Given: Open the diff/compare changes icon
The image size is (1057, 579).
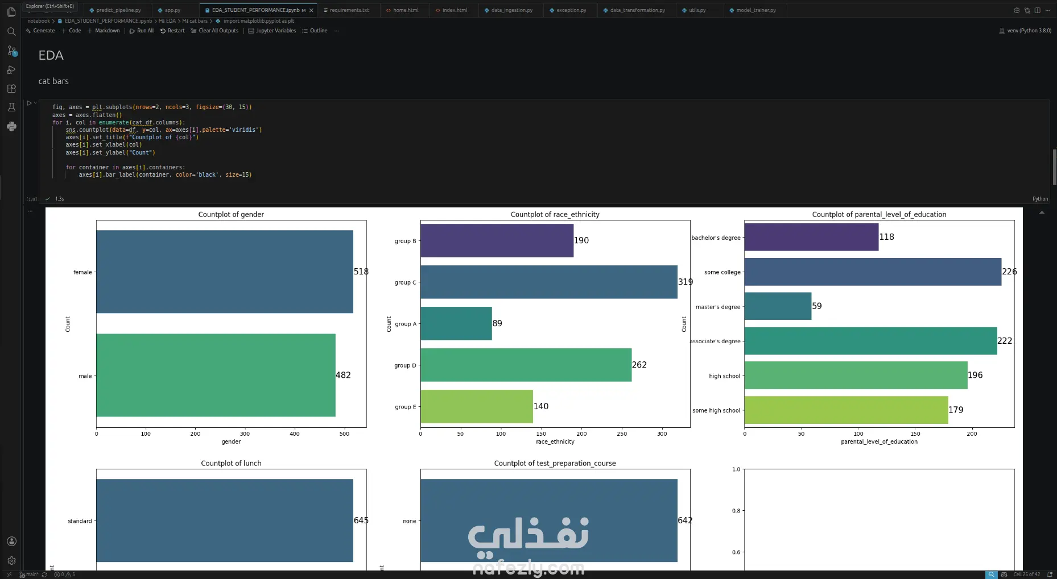Looking at the screenshot, I should [x=1027, y=10].
